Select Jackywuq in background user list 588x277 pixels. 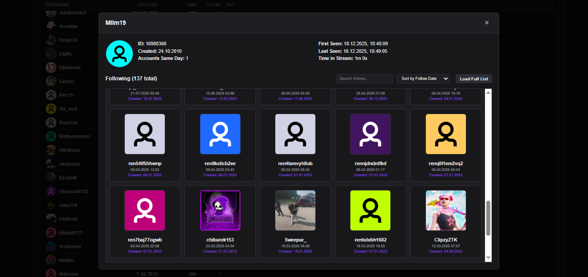69,164
